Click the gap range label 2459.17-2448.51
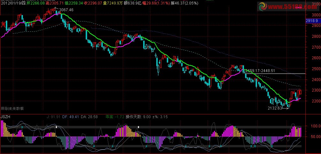The image size is (321, 154). [x=260, y=71]
